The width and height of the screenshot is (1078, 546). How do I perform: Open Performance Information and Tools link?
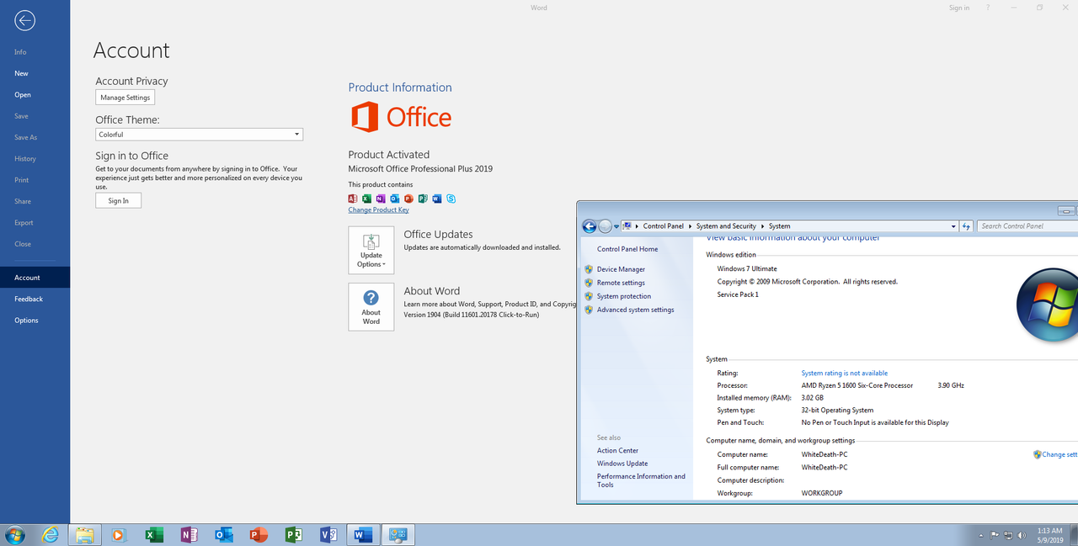coord(641,480)
